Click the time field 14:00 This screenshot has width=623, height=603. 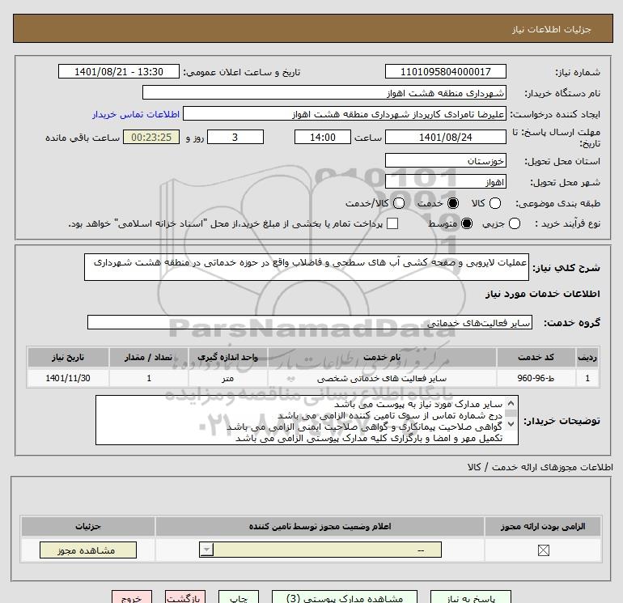click(x=323, y=137)
